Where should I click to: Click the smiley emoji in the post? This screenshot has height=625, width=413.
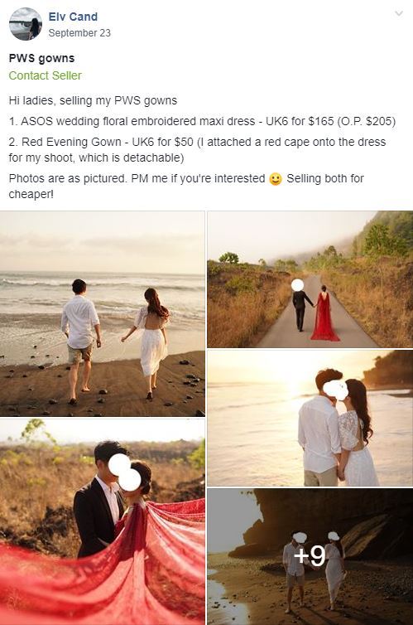pyautogui.click(x=276, y=179)
